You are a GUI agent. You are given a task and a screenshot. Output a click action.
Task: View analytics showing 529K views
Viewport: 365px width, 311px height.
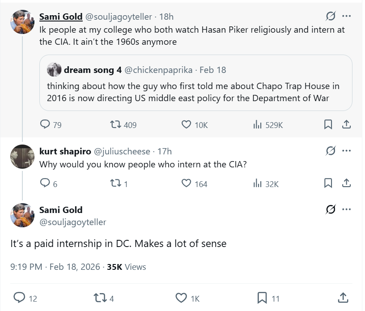257,125
